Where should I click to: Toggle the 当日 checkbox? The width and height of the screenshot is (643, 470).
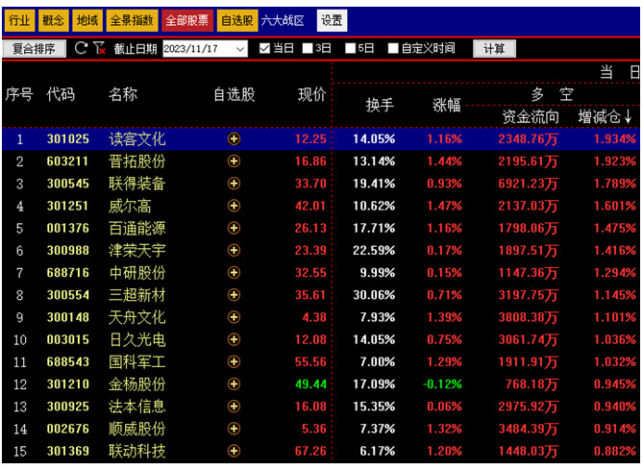(x=264, y=48)
